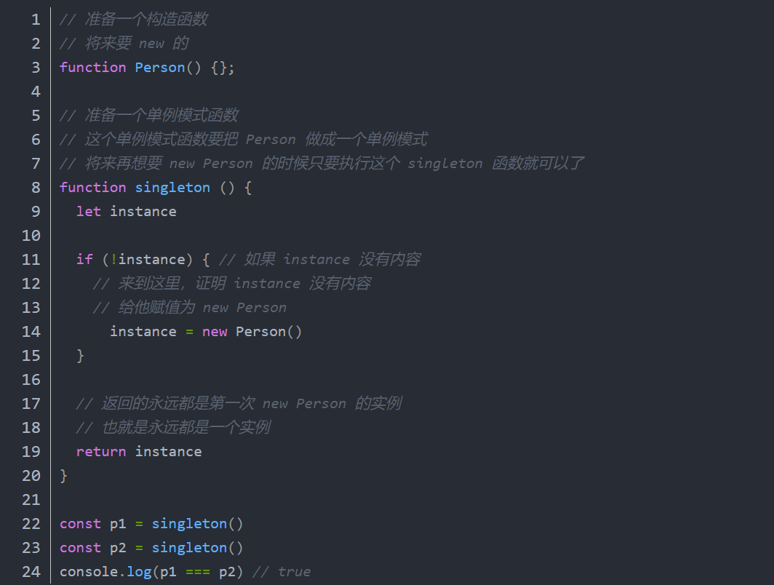Click the Person function name on line 3

click(x=160, y=68)
